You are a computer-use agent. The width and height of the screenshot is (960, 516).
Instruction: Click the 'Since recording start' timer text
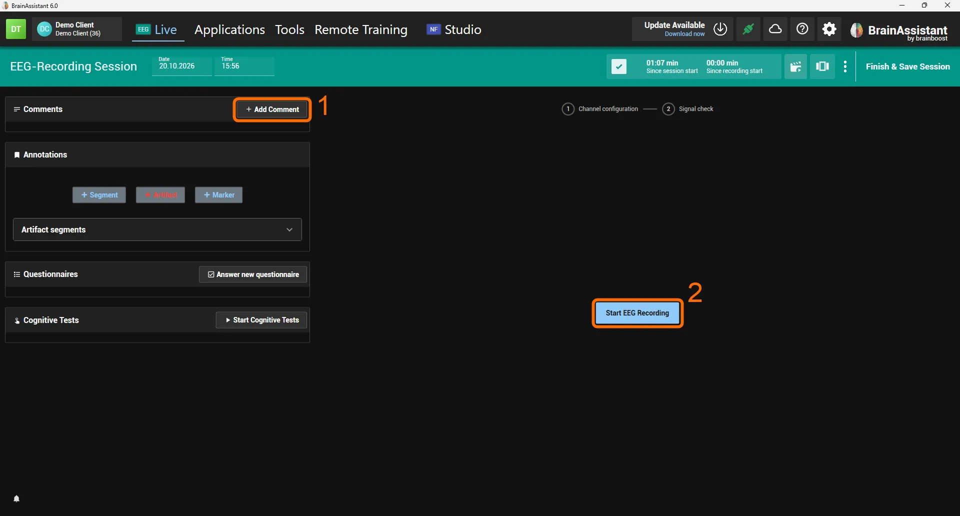(x=734, y=71)
